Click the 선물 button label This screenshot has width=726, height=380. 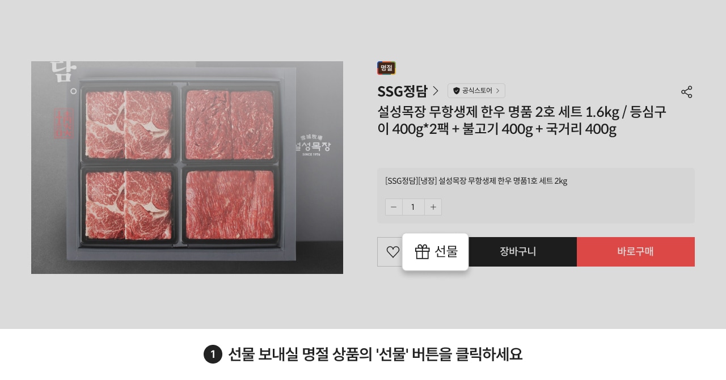point(446,252)
